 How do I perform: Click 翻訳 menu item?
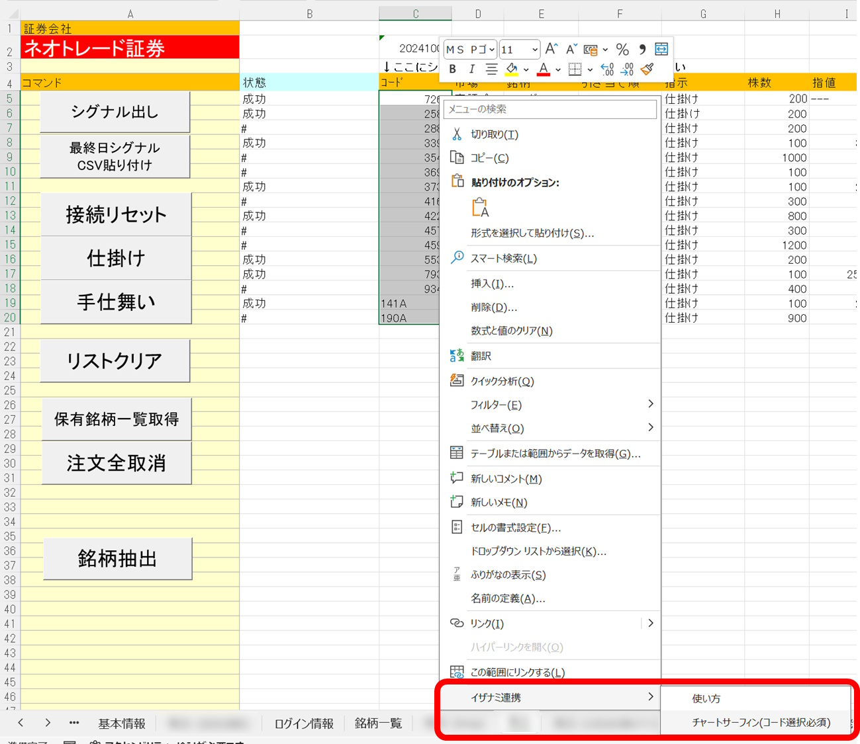click(x=550, y=356)
